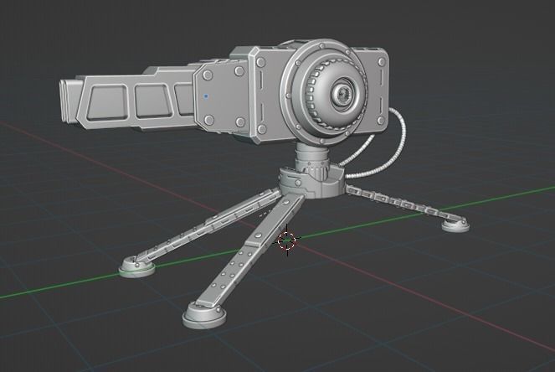Image resolution: width=555 pixels, height=372 pixels.
Task: Select the coiled cable behind the turret
Action: [377, 145]
